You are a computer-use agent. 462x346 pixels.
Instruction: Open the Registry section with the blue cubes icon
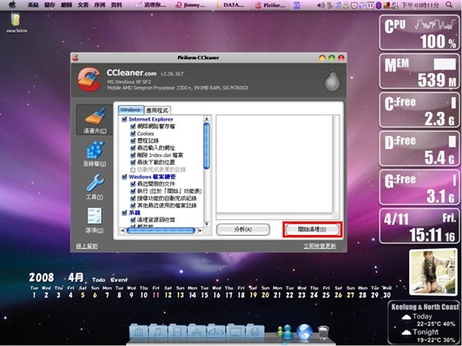point(95,153)
